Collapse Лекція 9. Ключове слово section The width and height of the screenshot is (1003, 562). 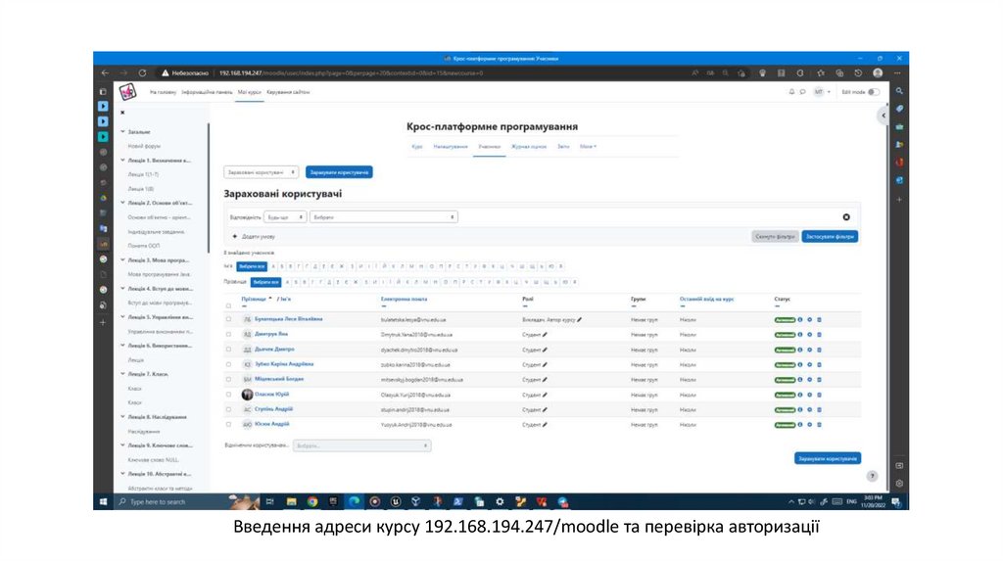coord(122,445)
